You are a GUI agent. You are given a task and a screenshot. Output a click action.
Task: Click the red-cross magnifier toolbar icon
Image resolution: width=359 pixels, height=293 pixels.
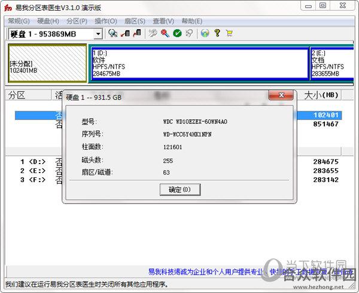click(165, 33)
